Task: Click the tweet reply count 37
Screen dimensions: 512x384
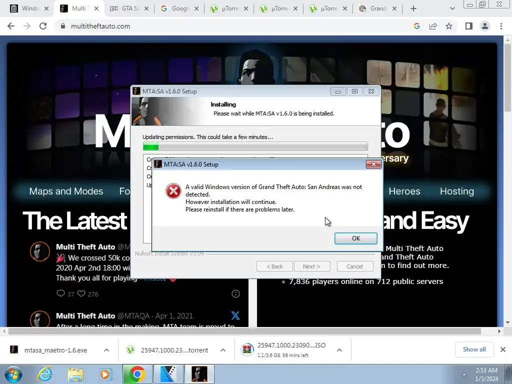Action: click(65, 293)
